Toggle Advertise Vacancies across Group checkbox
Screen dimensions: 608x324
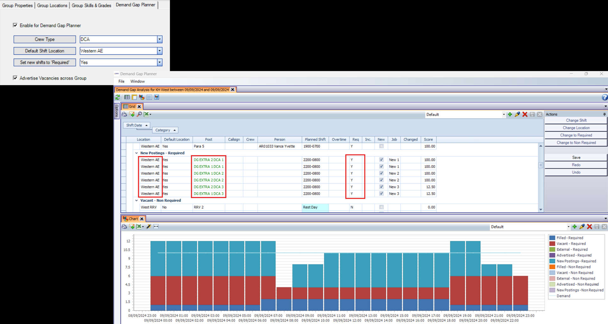(x=15, y=78)
